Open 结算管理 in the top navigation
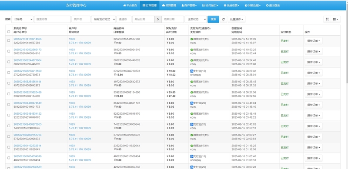The height and width of the screenshot is (169, 348). (x=169, y=6)
